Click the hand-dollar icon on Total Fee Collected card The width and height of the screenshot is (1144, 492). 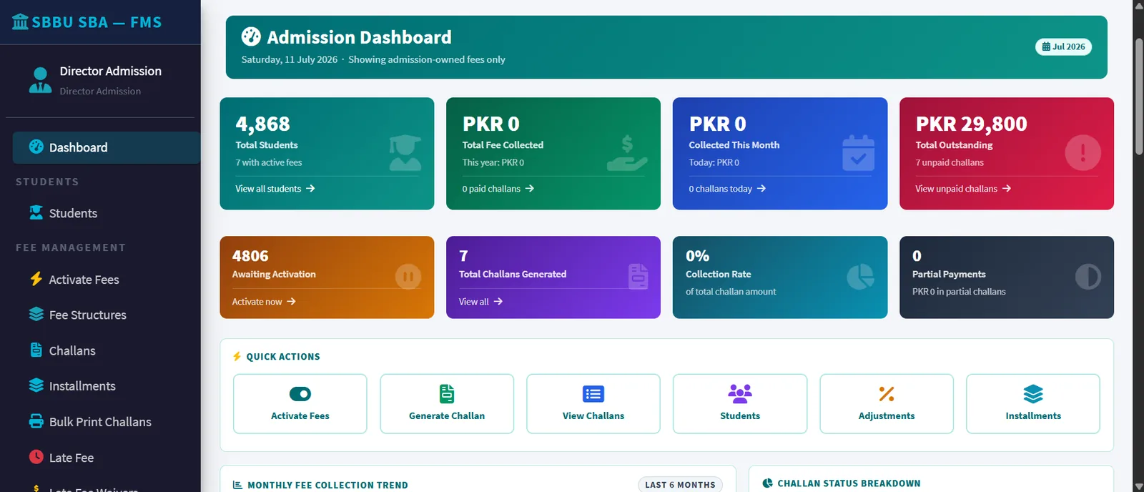pyautogui.click(x=627, y=153)
